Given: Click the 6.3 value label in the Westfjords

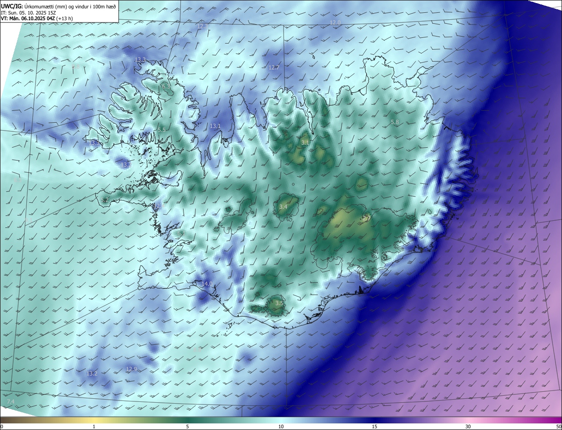Looking at the screenshot, I should pyautogui.click(x=166, y=87).
